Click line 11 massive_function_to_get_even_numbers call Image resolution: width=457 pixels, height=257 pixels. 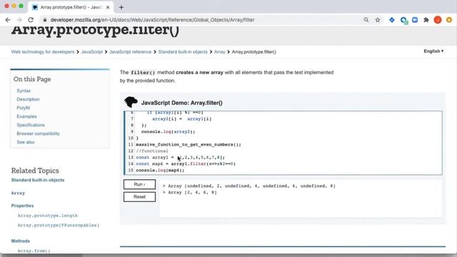189,144
